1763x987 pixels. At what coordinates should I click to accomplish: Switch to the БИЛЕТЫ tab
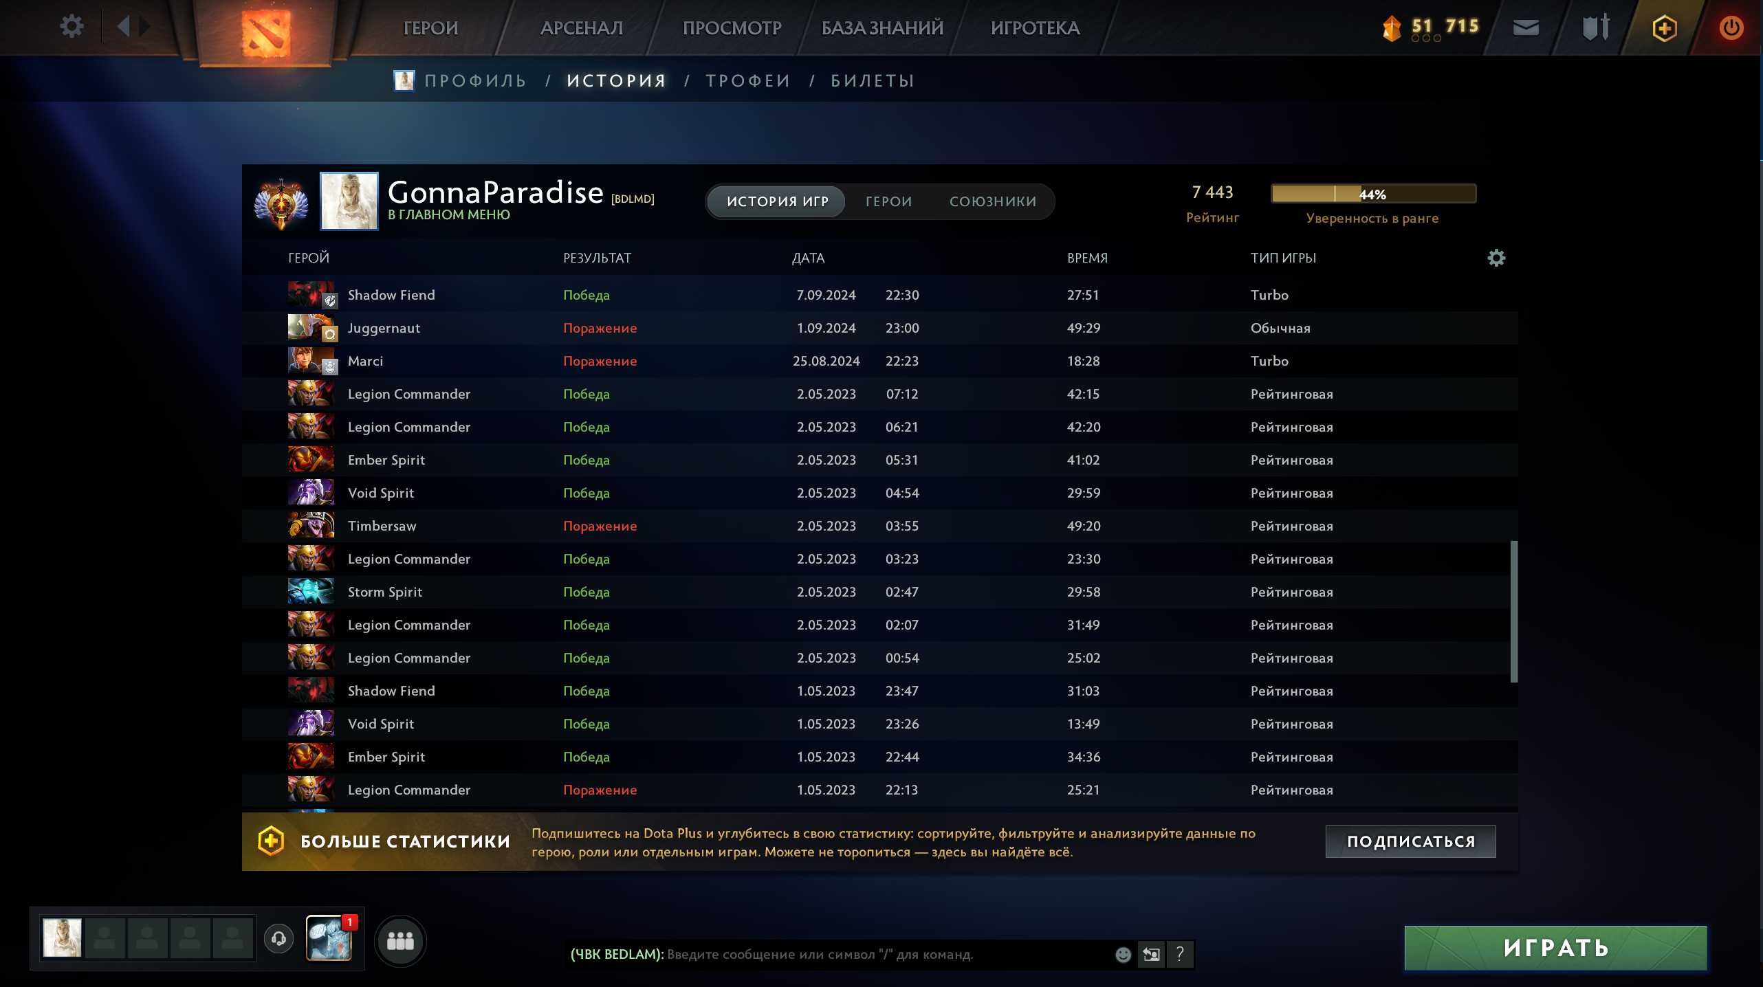(x=873, y=81)
